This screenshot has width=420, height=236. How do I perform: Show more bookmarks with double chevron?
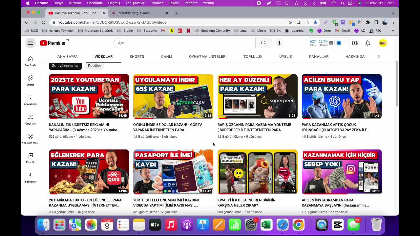[x=393, y=30]
